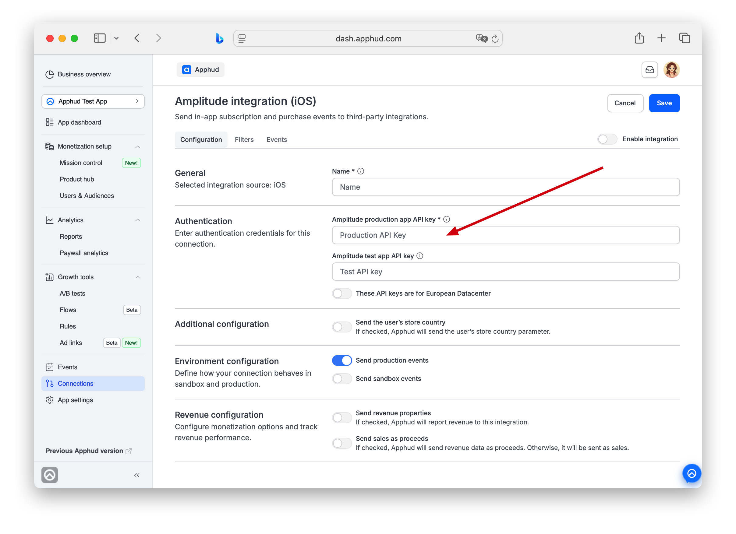
Task: Switch to the Events tab
Action: [277, 139]
